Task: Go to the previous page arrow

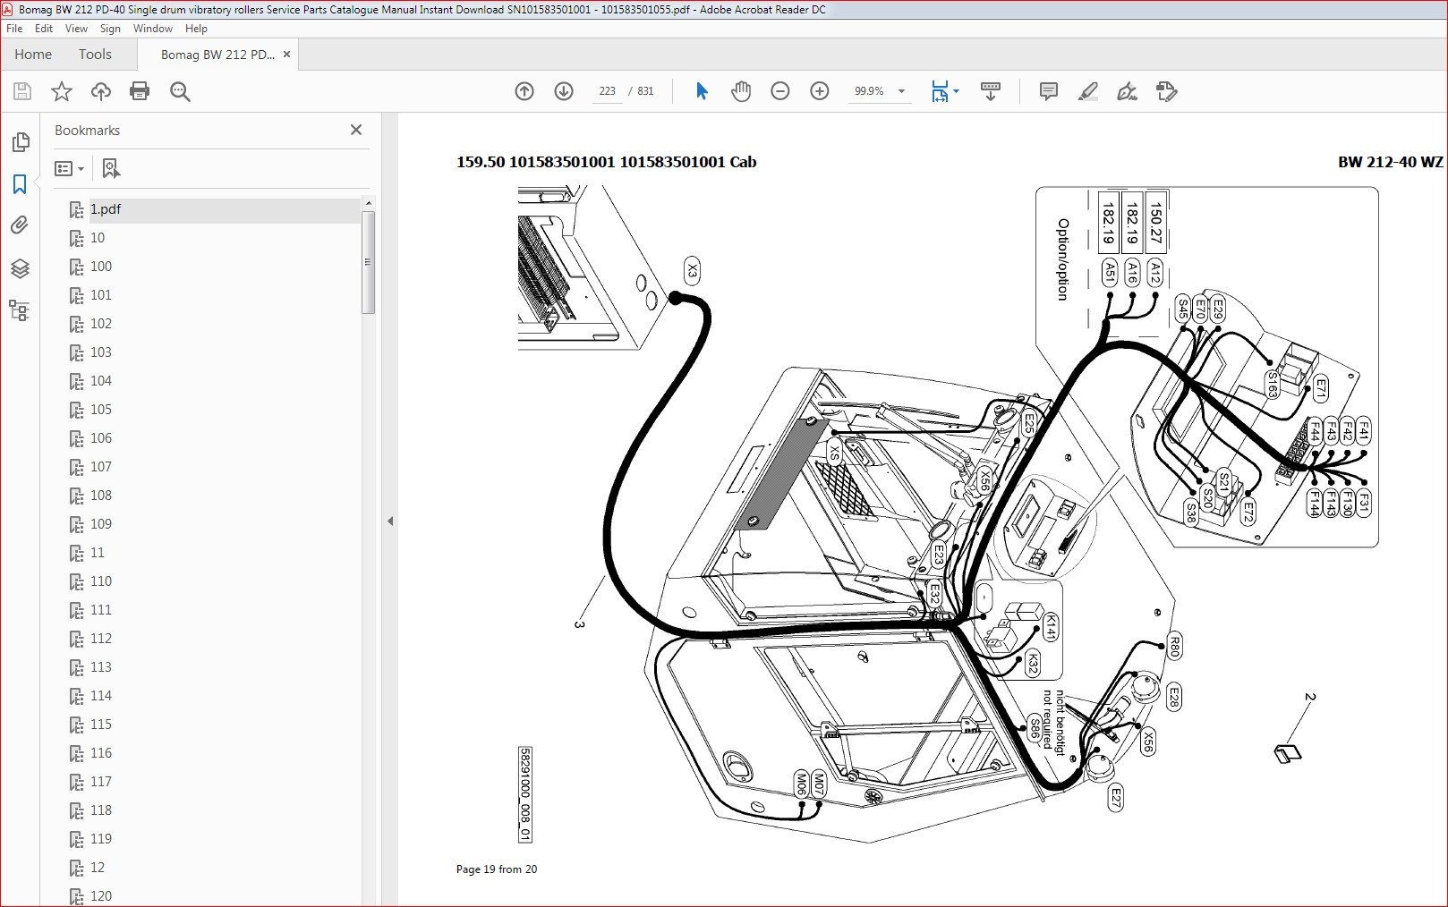Action: (524, 91)
